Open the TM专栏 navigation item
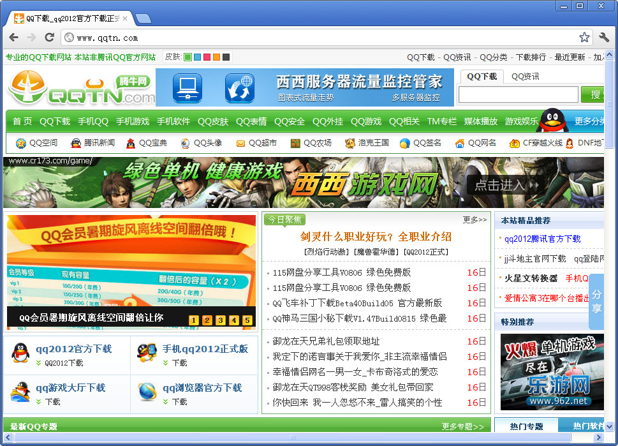The height and width of the screenshot is (446, 618). (x=442, y=121)
